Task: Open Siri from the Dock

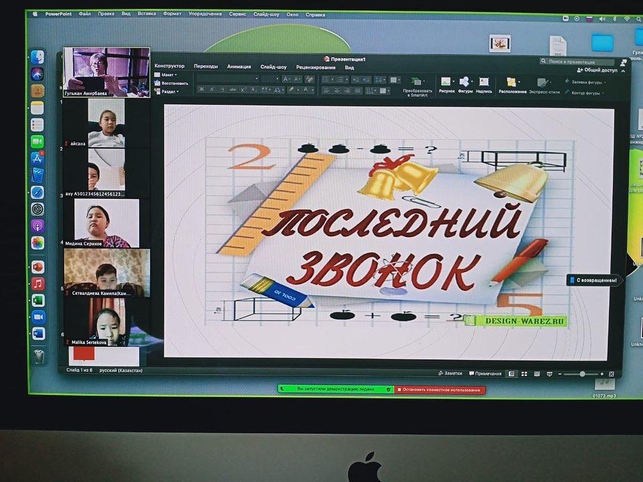Action: point(38,74)
